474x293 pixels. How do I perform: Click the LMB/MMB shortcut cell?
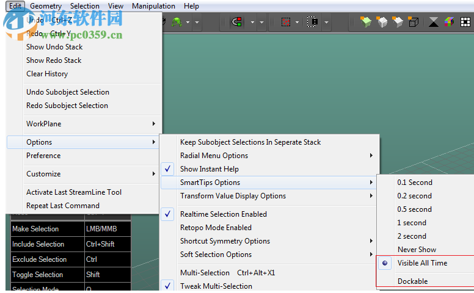click(x=108, y=229)
